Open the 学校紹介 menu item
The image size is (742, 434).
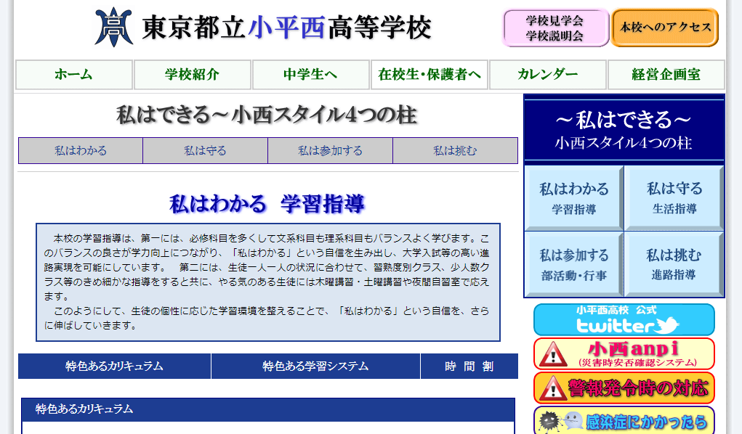click(x=192, y=75)
